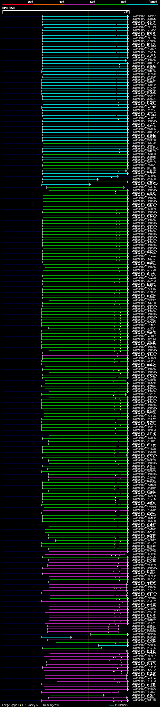160x707 pixels.
Task: Open entry UniRef100_Q1KUV7
Action: click(x=143, y=49)
